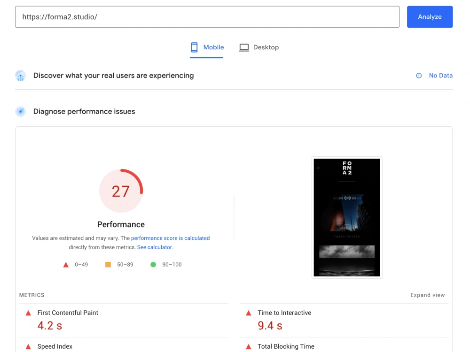Click the METRICS section heading
The image size is (470, 352).
pos(32,295)
